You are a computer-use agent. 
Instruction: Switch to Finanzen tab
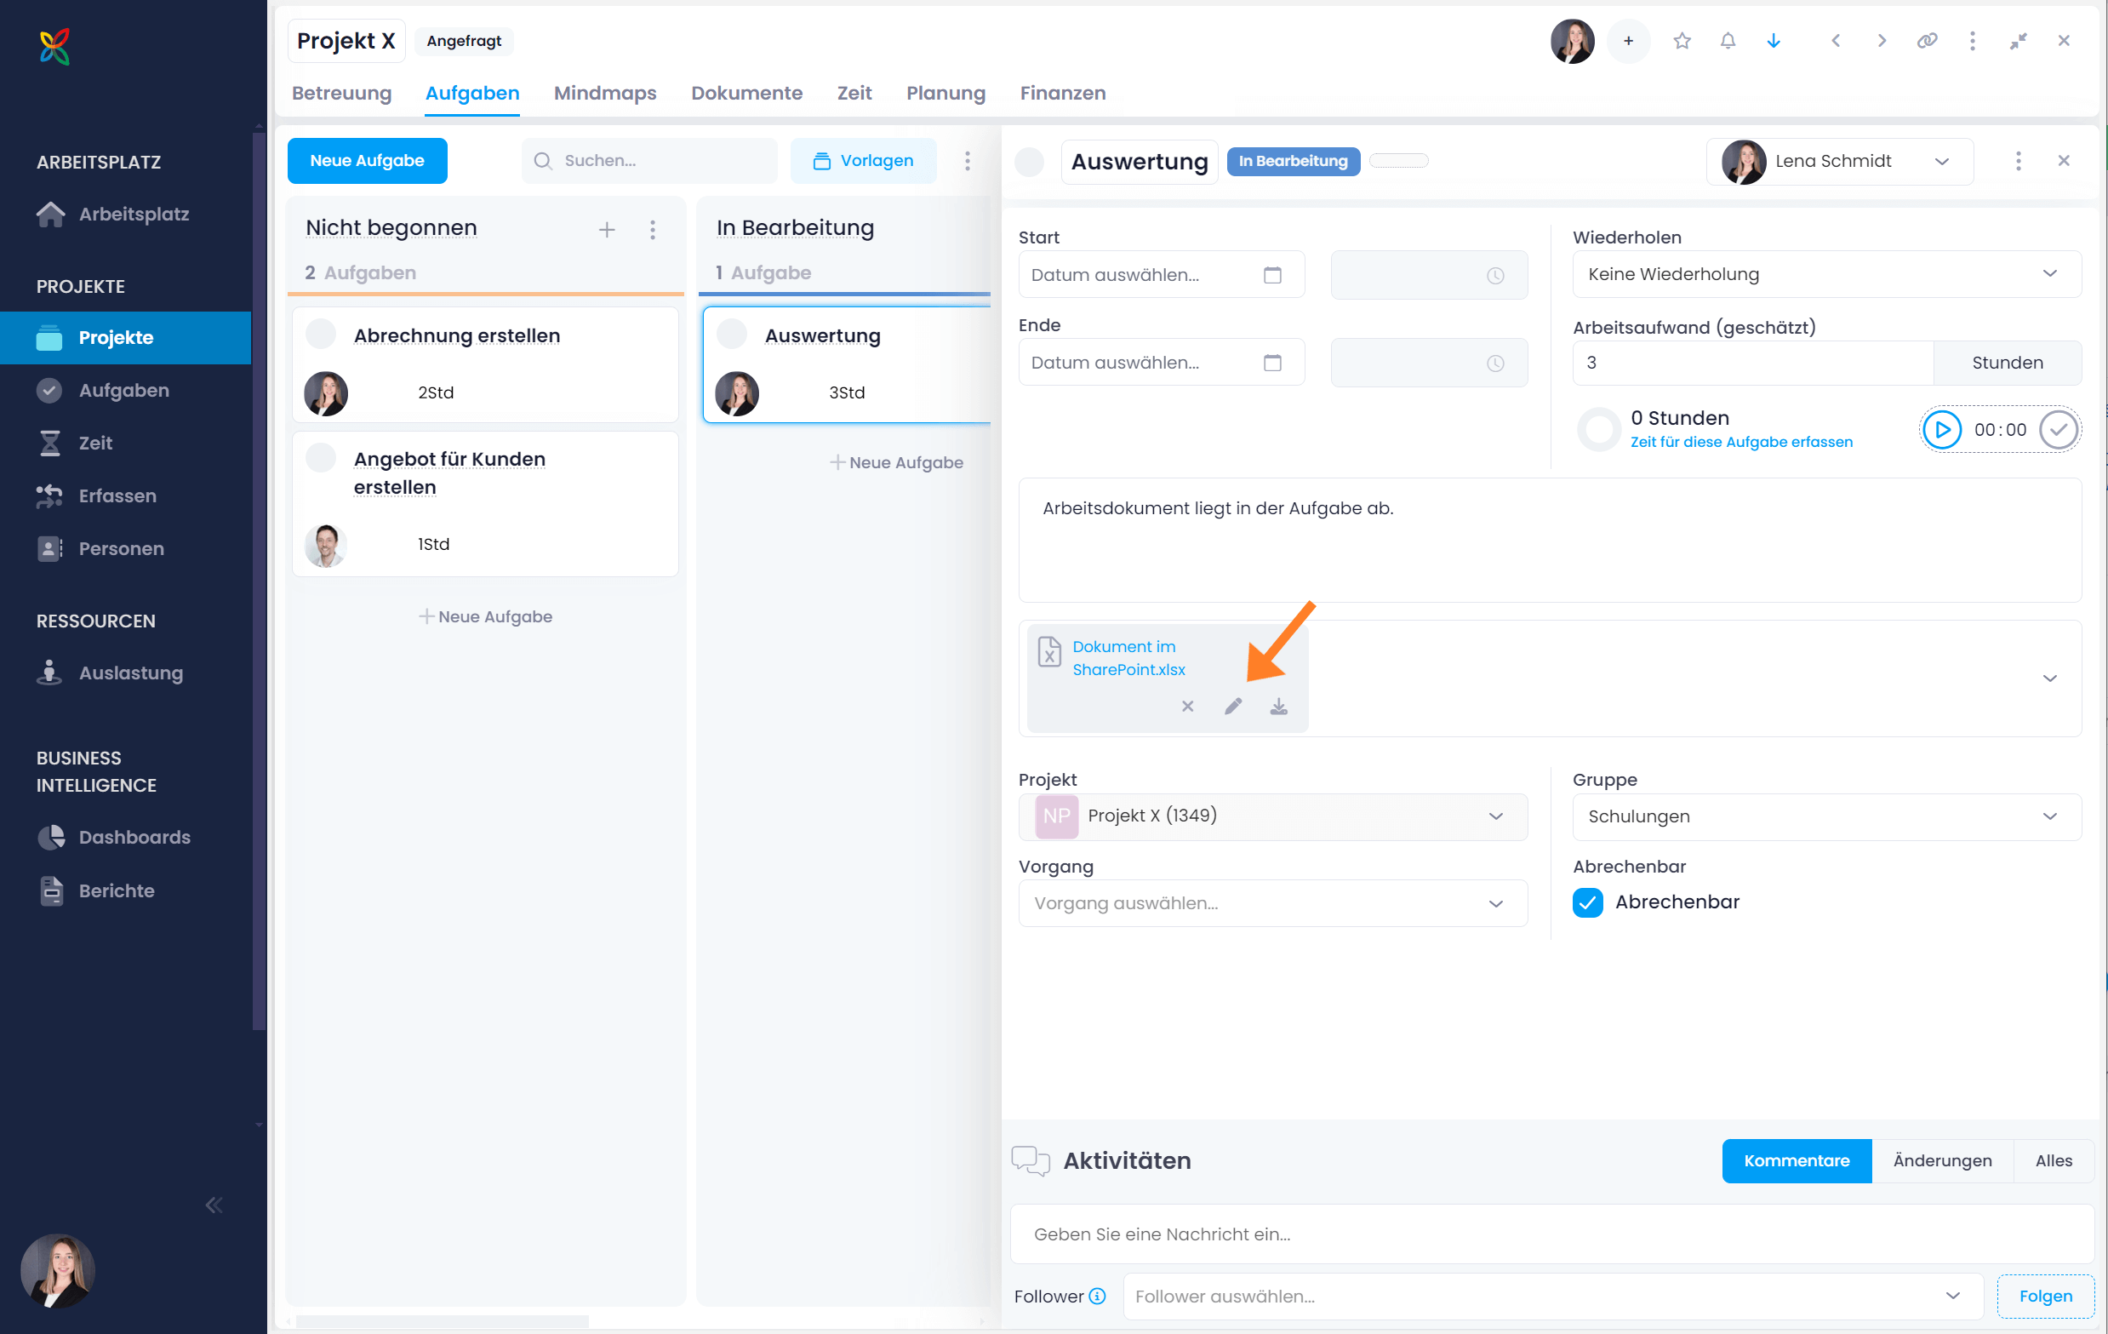click(x=1062, y=93)
